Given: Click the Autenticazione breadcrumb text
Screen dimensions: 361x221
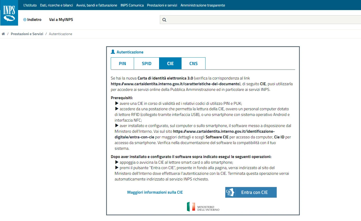Looking at the screenshot, I should [x=60, y=34].
